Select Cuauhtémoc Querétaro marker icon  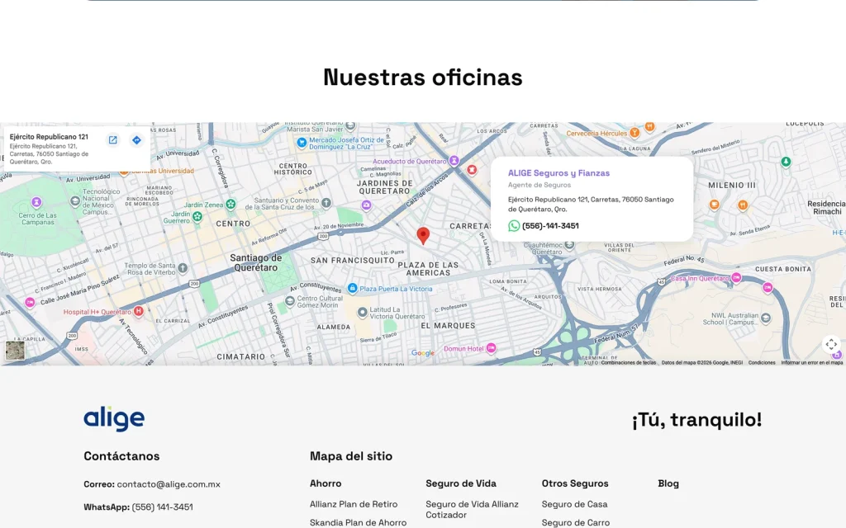pos(568,245)
